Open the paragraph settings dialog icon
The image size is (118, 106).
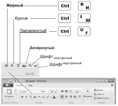[79, 97]
